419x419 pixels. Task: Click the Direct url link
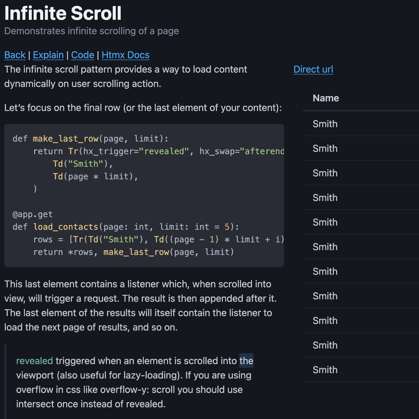click(313, 69)
